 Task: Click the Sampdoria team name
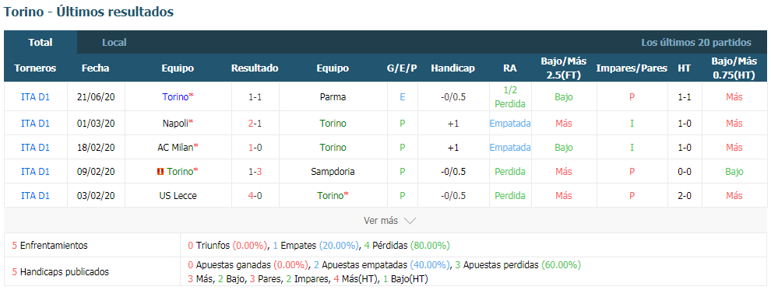point(333,172)
